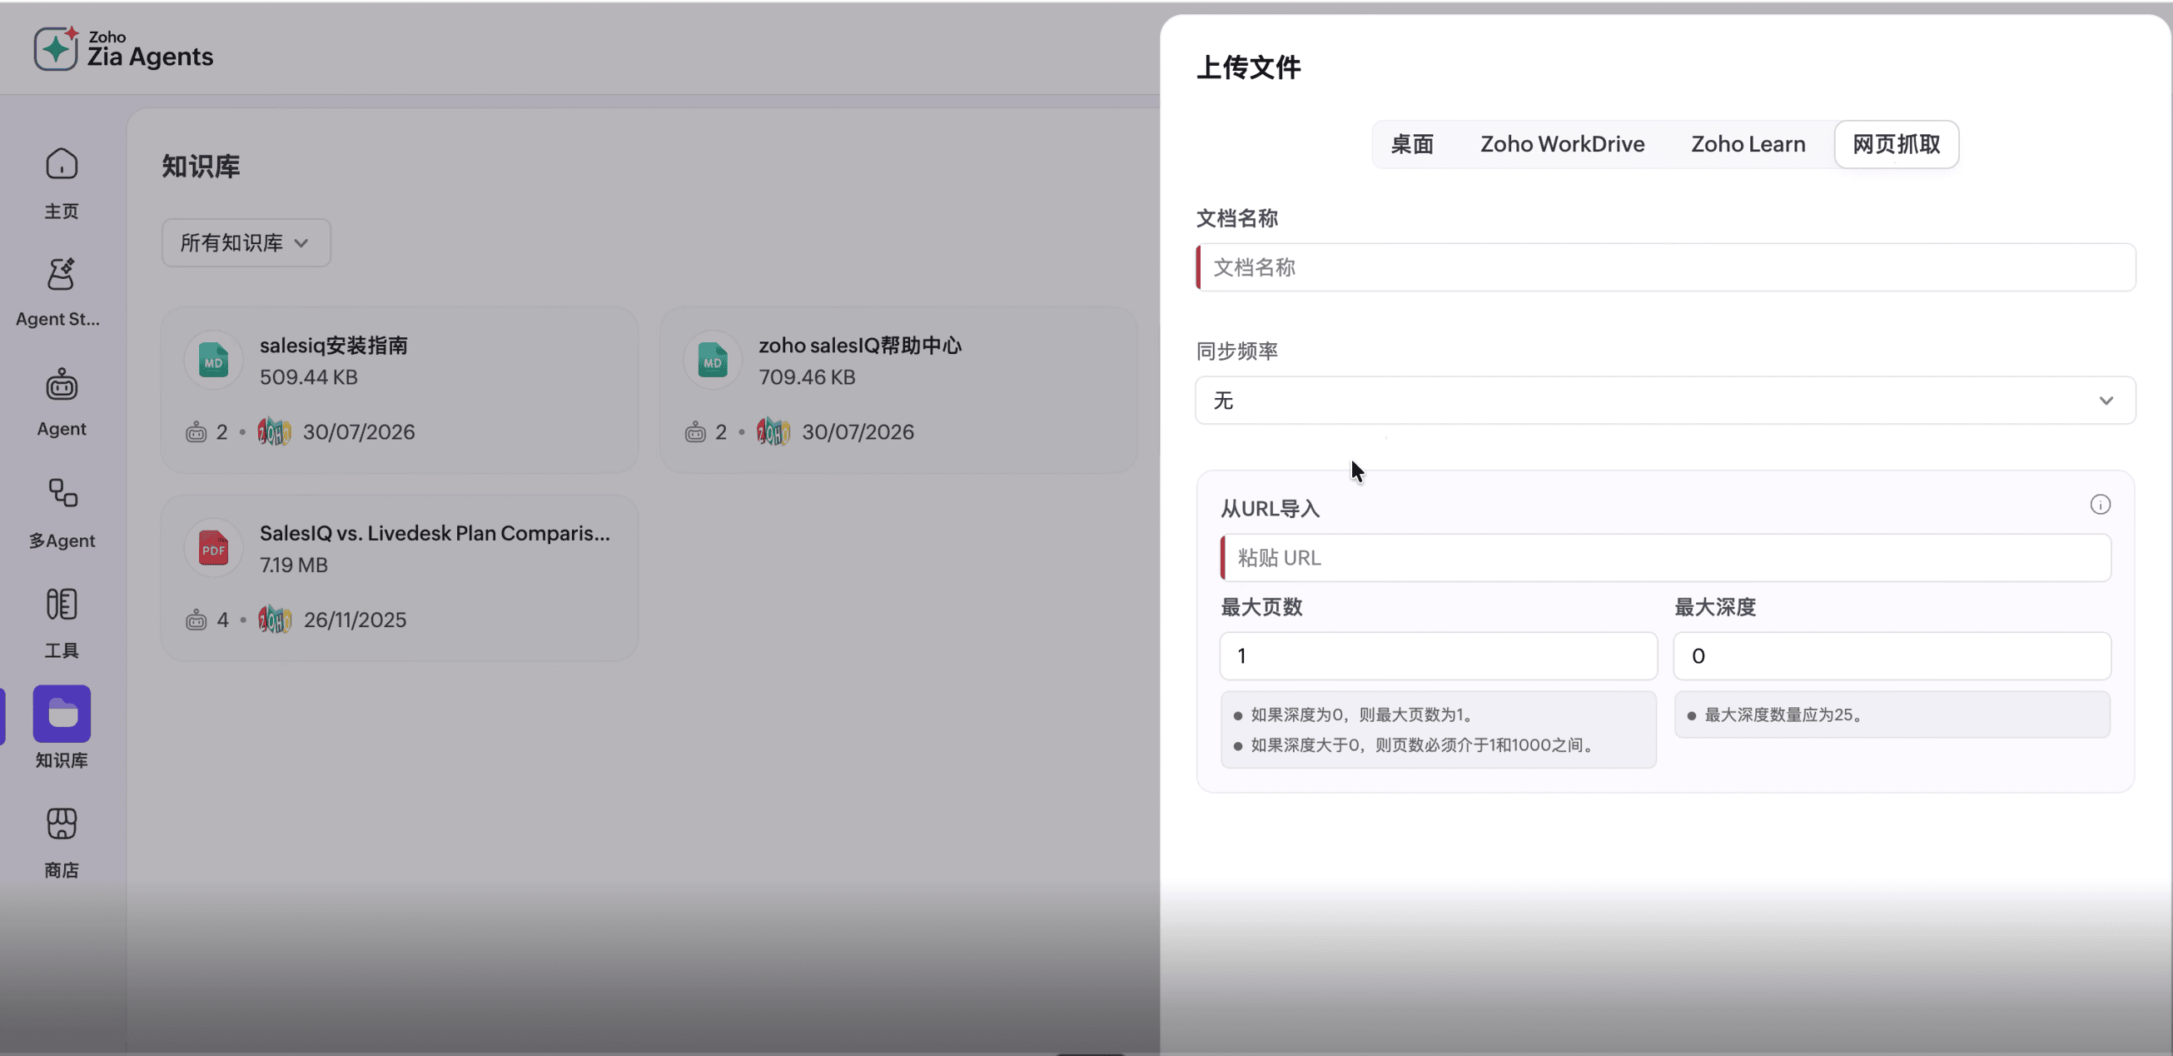Image resolution: width=2173 pixels, height=1056 pixels.
Task: Click the Zia Agents logo icon
Action: [x=56, y=48]
